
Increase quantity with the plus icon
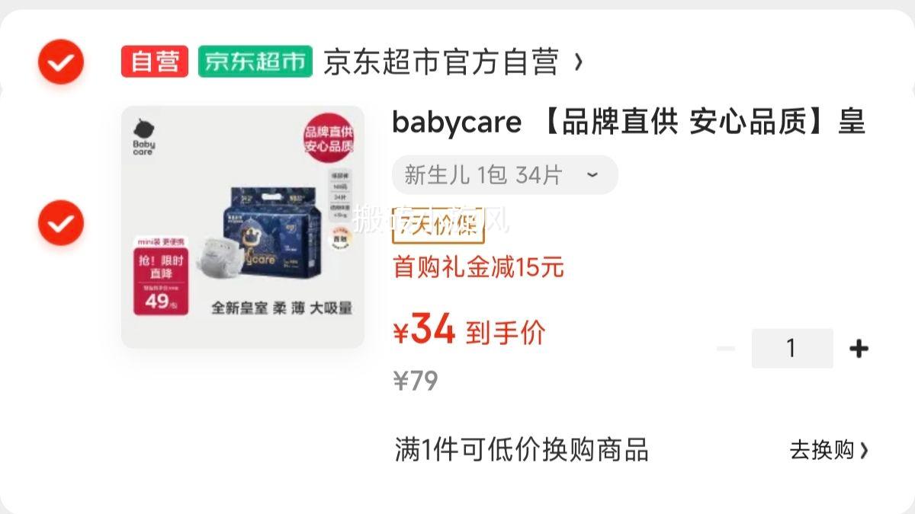pyautogui.click(x=859, y=349)
